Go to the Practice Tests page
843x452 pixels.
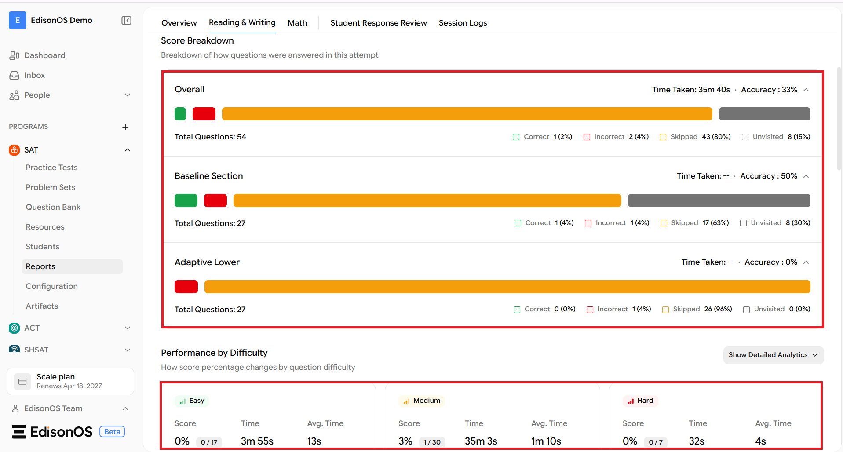[x=51, y=168]
